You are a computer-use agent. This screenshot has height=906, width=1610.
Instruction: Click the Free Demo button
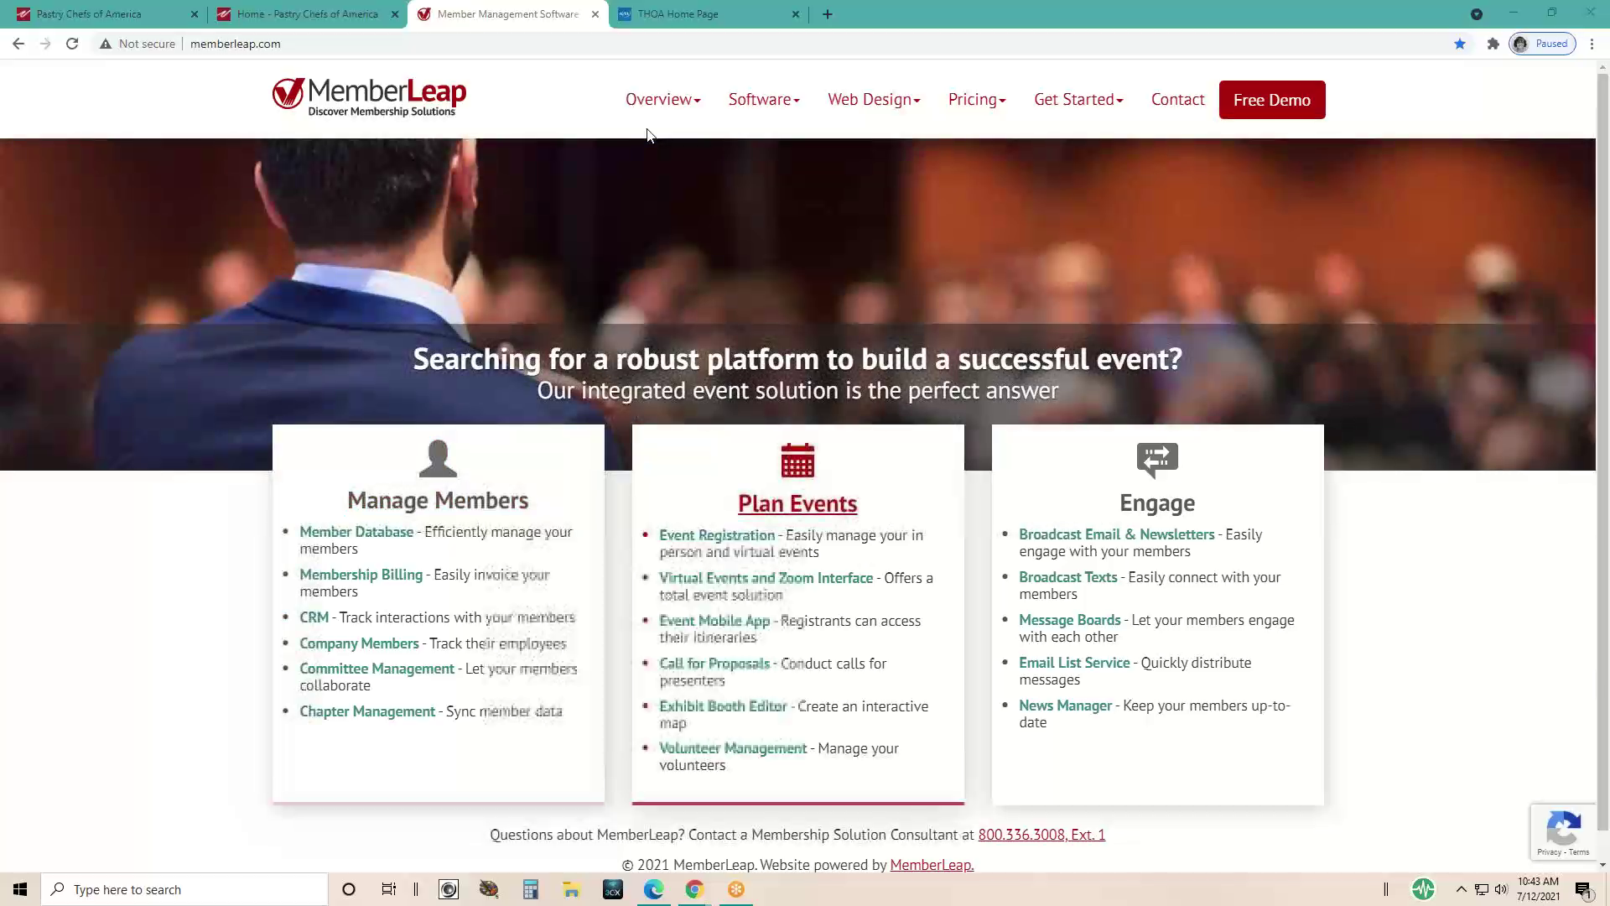1272,100
